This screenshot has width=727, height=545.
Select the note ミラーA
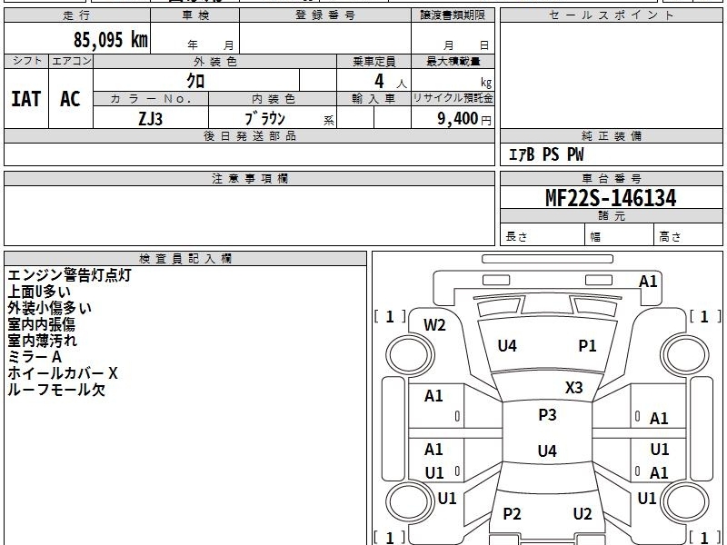(35, 357)
